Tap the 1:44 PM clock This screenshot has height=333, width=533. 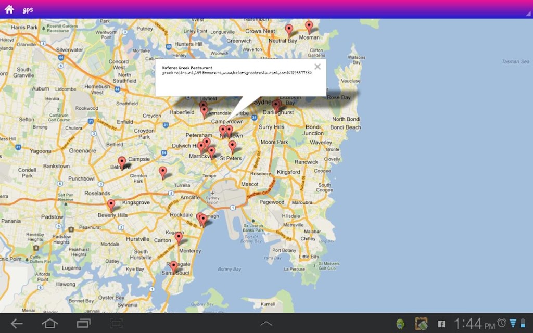[475, 324]
